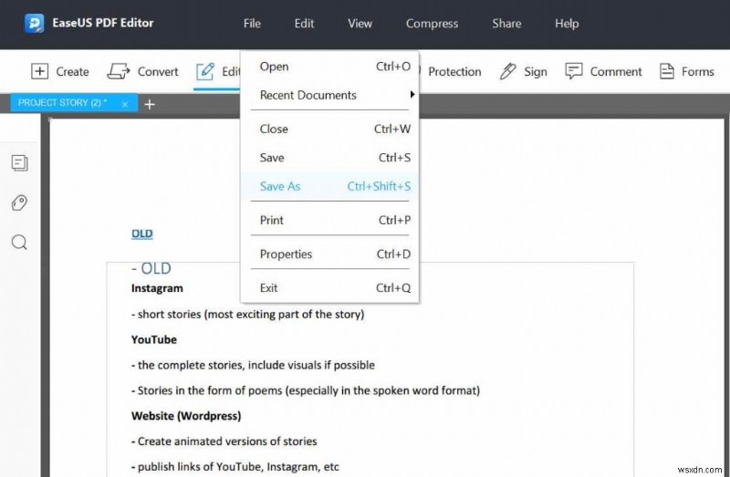Select Print from File menu
Screen dimensions: 730x477
click(330, 220)
